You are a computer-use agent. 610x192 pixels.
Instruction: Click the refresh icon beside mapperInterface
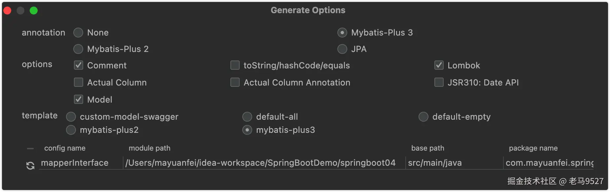point(30,166)
